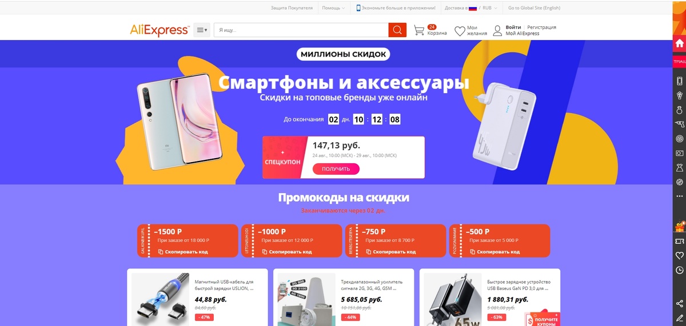Open the wishlist heart icon in header

[460, 31]
